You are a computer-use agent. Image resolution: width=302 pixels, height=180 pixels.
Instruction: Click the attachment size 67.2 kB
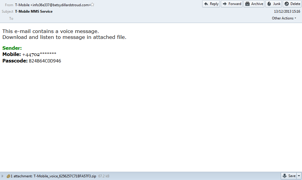click(104, 176)
